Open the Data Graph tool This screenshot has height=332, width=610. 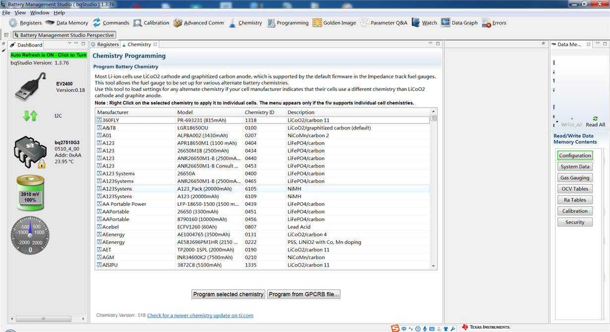[459, 23]
